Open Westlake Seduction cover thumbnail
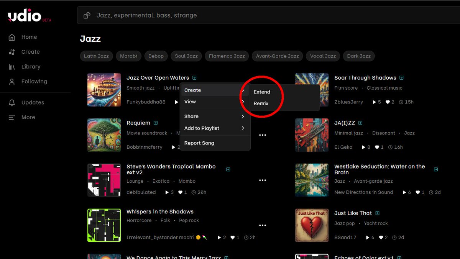This screenshot has width=460, height=259. tap(312, 180)
